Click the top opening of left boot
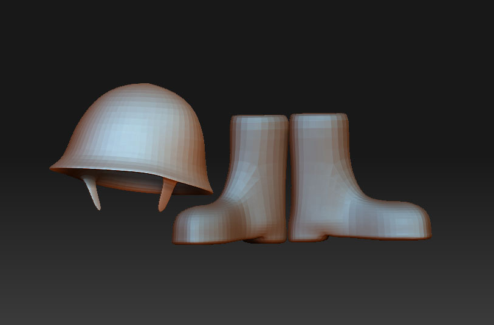494x325 pixels. tap(259, 118)
